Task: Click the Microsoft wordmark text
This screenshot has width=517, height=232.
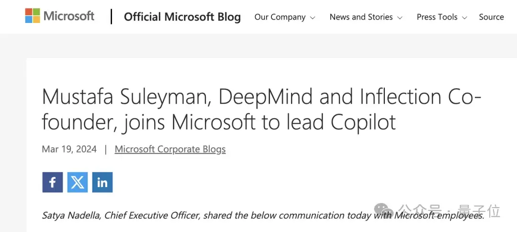Action: 69,16
